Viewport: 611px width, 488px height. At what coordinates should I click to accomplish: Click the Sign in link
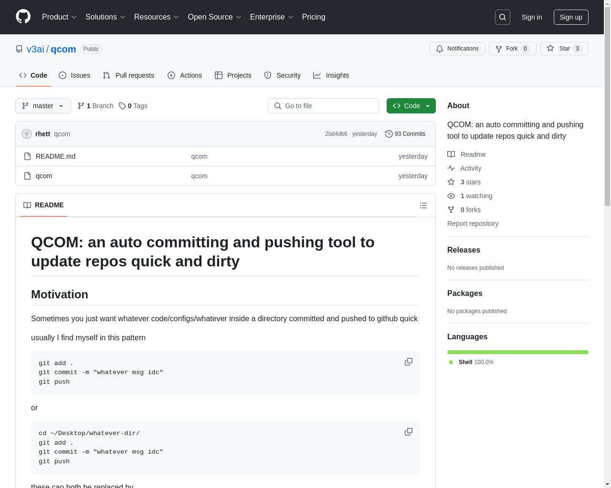click(532, 17)
